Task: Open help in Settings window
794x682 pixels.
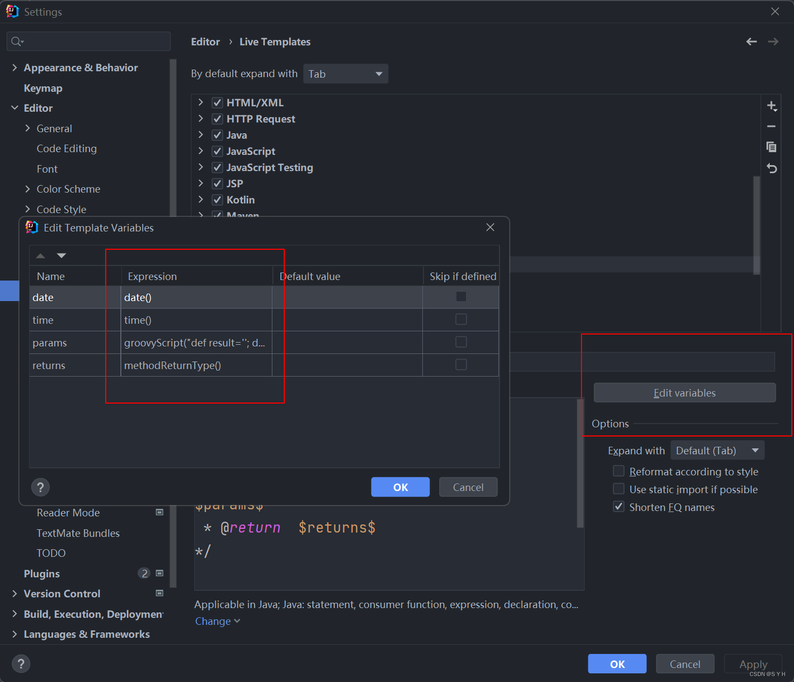Action: click(21, 664)
